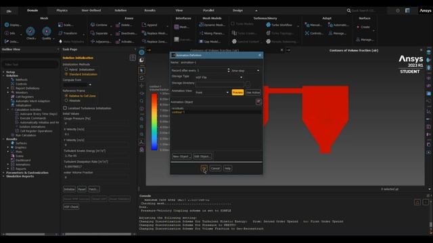Expand Report Definitions tree node
The width and height of the screenshot is (433, 243).
tap(8, 88)
